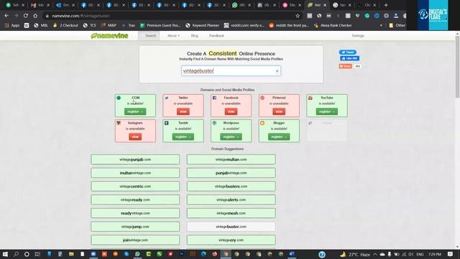Viewport: 460px width, 259px height.
Task: Select the vintagemesh.com suggestion
Action: click(231, 213)
